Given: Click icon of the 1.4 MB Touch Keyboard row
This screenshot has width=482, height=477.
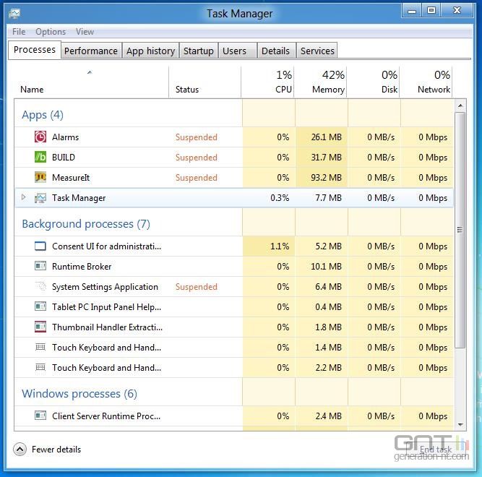Looking at the screenshot, I should (x=40, y=348).
